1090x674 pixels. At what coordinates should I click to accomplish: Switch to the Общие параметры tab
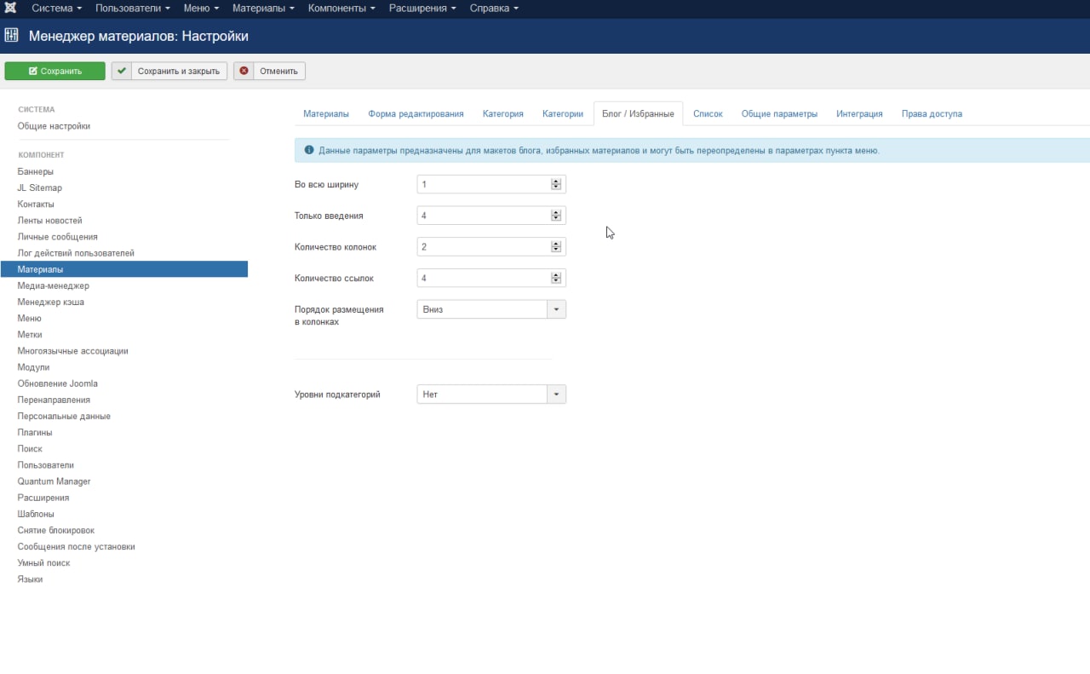point(779,113)
